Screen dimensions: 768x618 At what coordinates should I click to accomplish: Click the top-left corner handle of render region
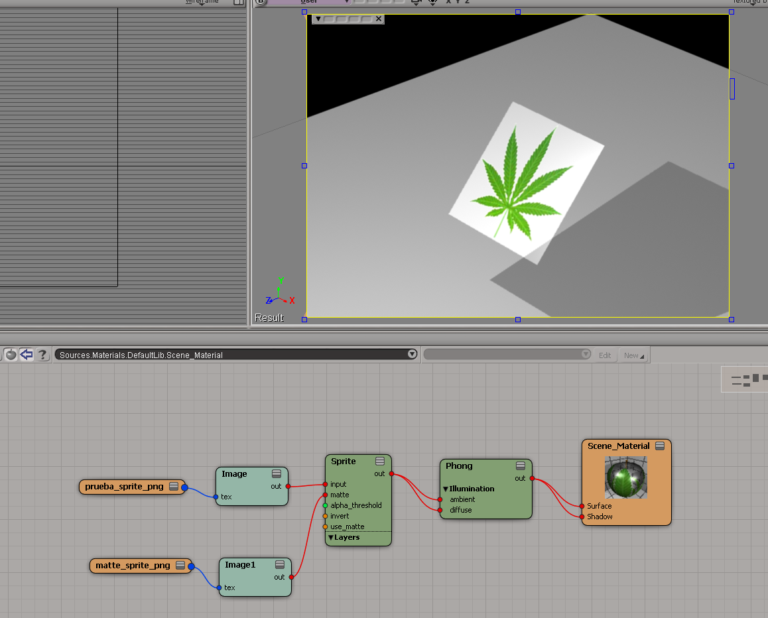click(x=304, y=12)
